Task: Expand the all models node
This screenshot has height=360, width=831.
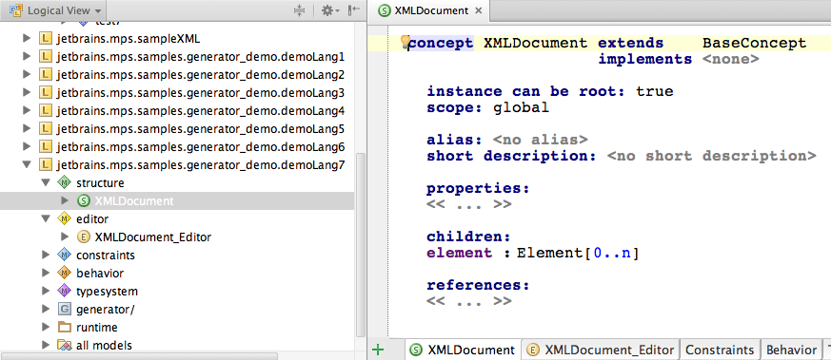Action: (x=46, y=345)
